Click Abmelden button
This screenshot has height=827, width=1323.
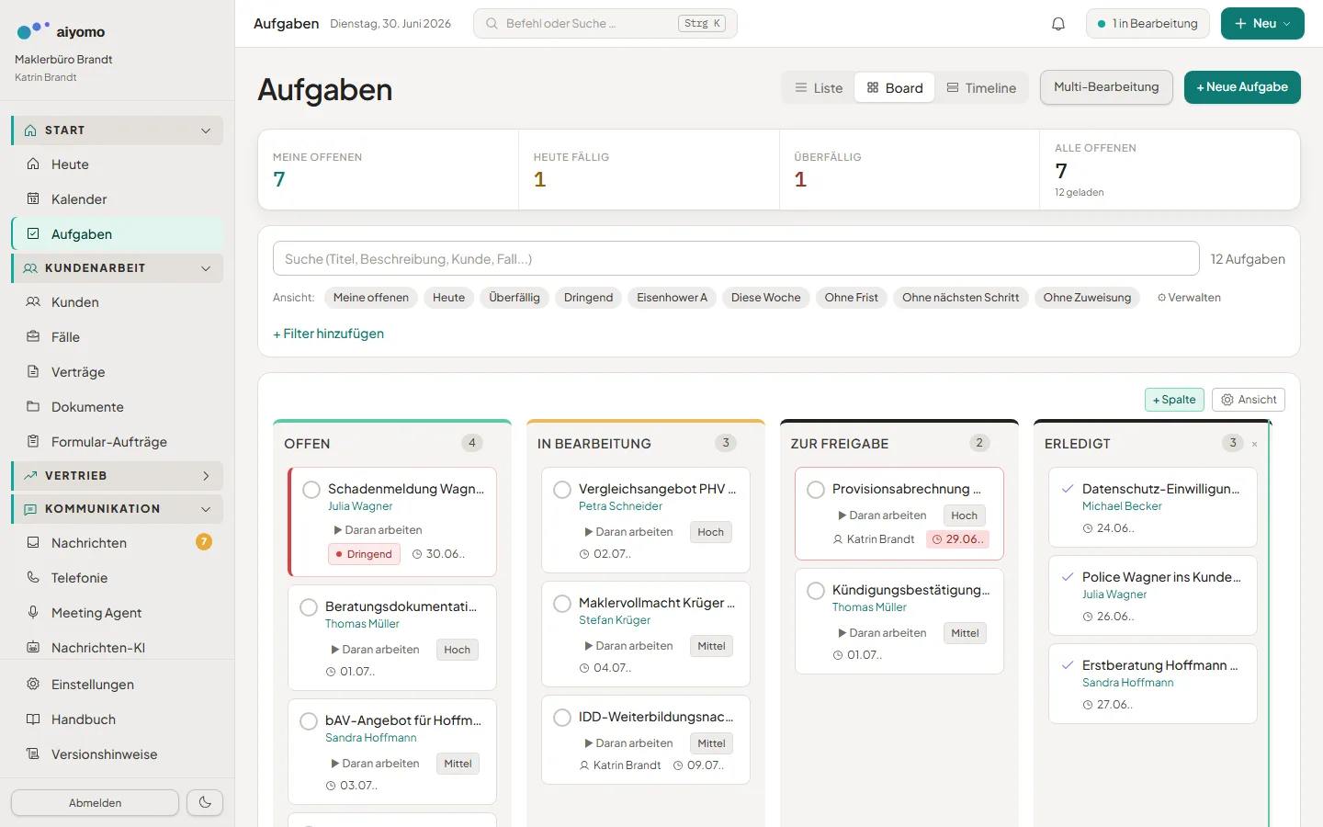95,802
